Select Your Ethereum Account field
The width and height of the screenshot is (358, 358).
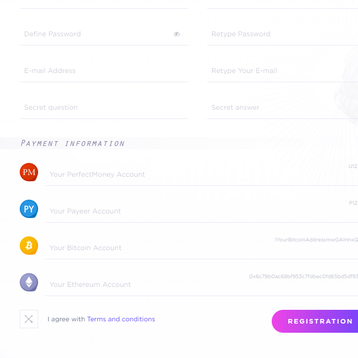(201, 285)
